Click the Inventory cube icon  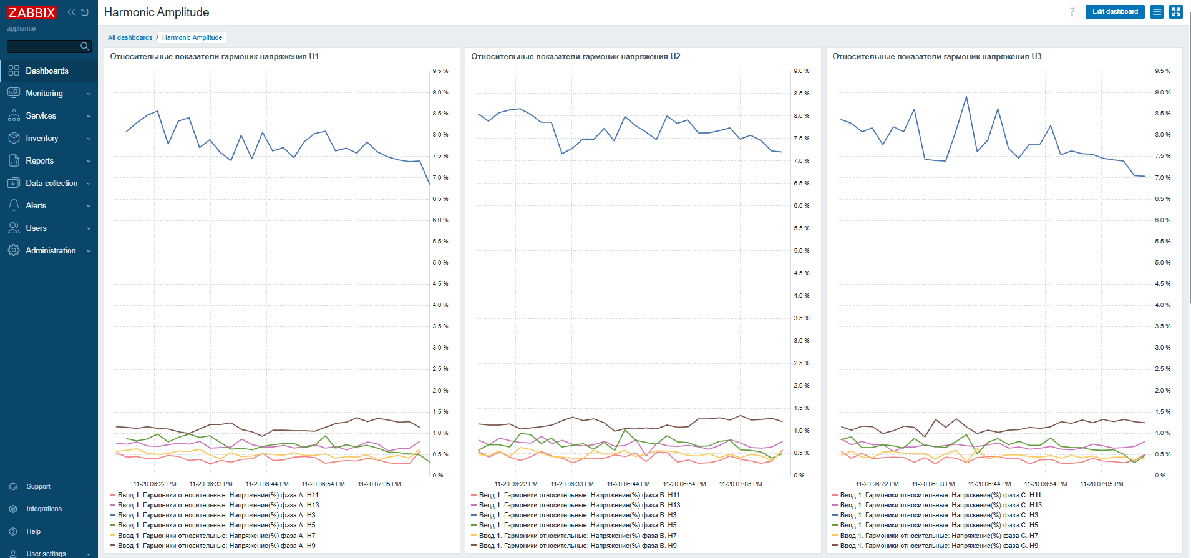pos(14,138)
